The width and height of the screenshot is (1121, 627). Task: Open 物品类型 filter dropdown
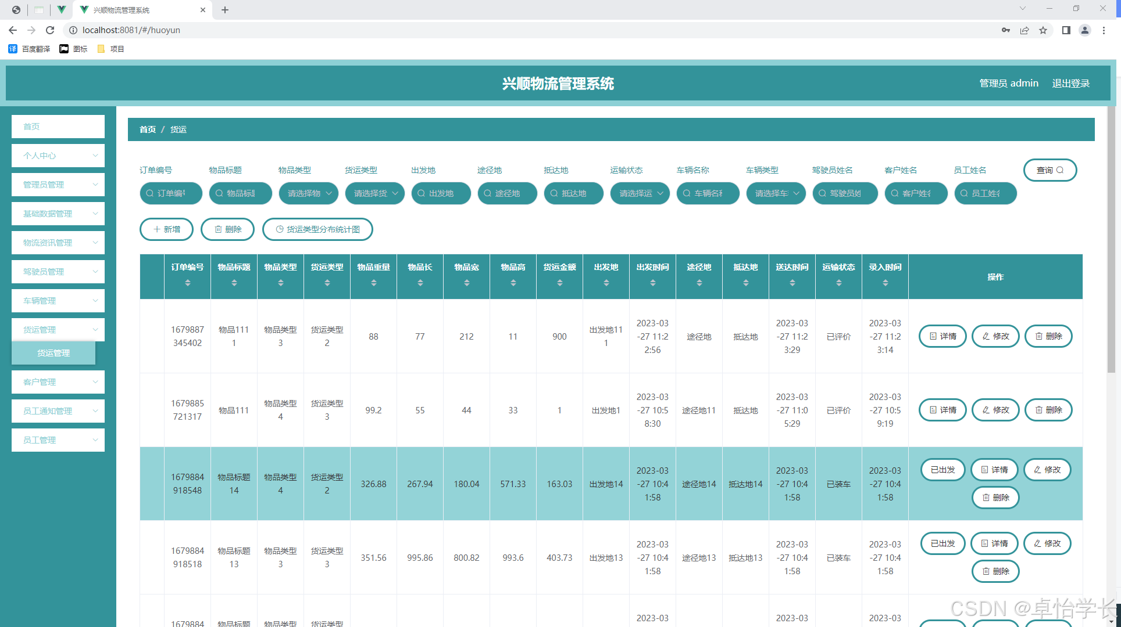309,193
